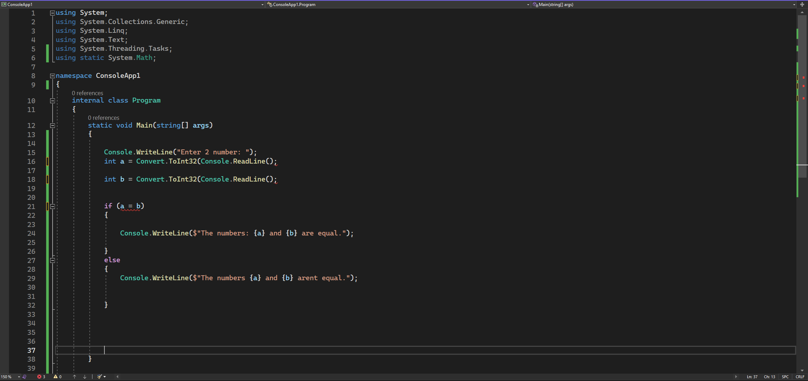The height and width of the screenshot is (381, 808).
Task: Click the split editor window icon
Action: click(802, 5)
